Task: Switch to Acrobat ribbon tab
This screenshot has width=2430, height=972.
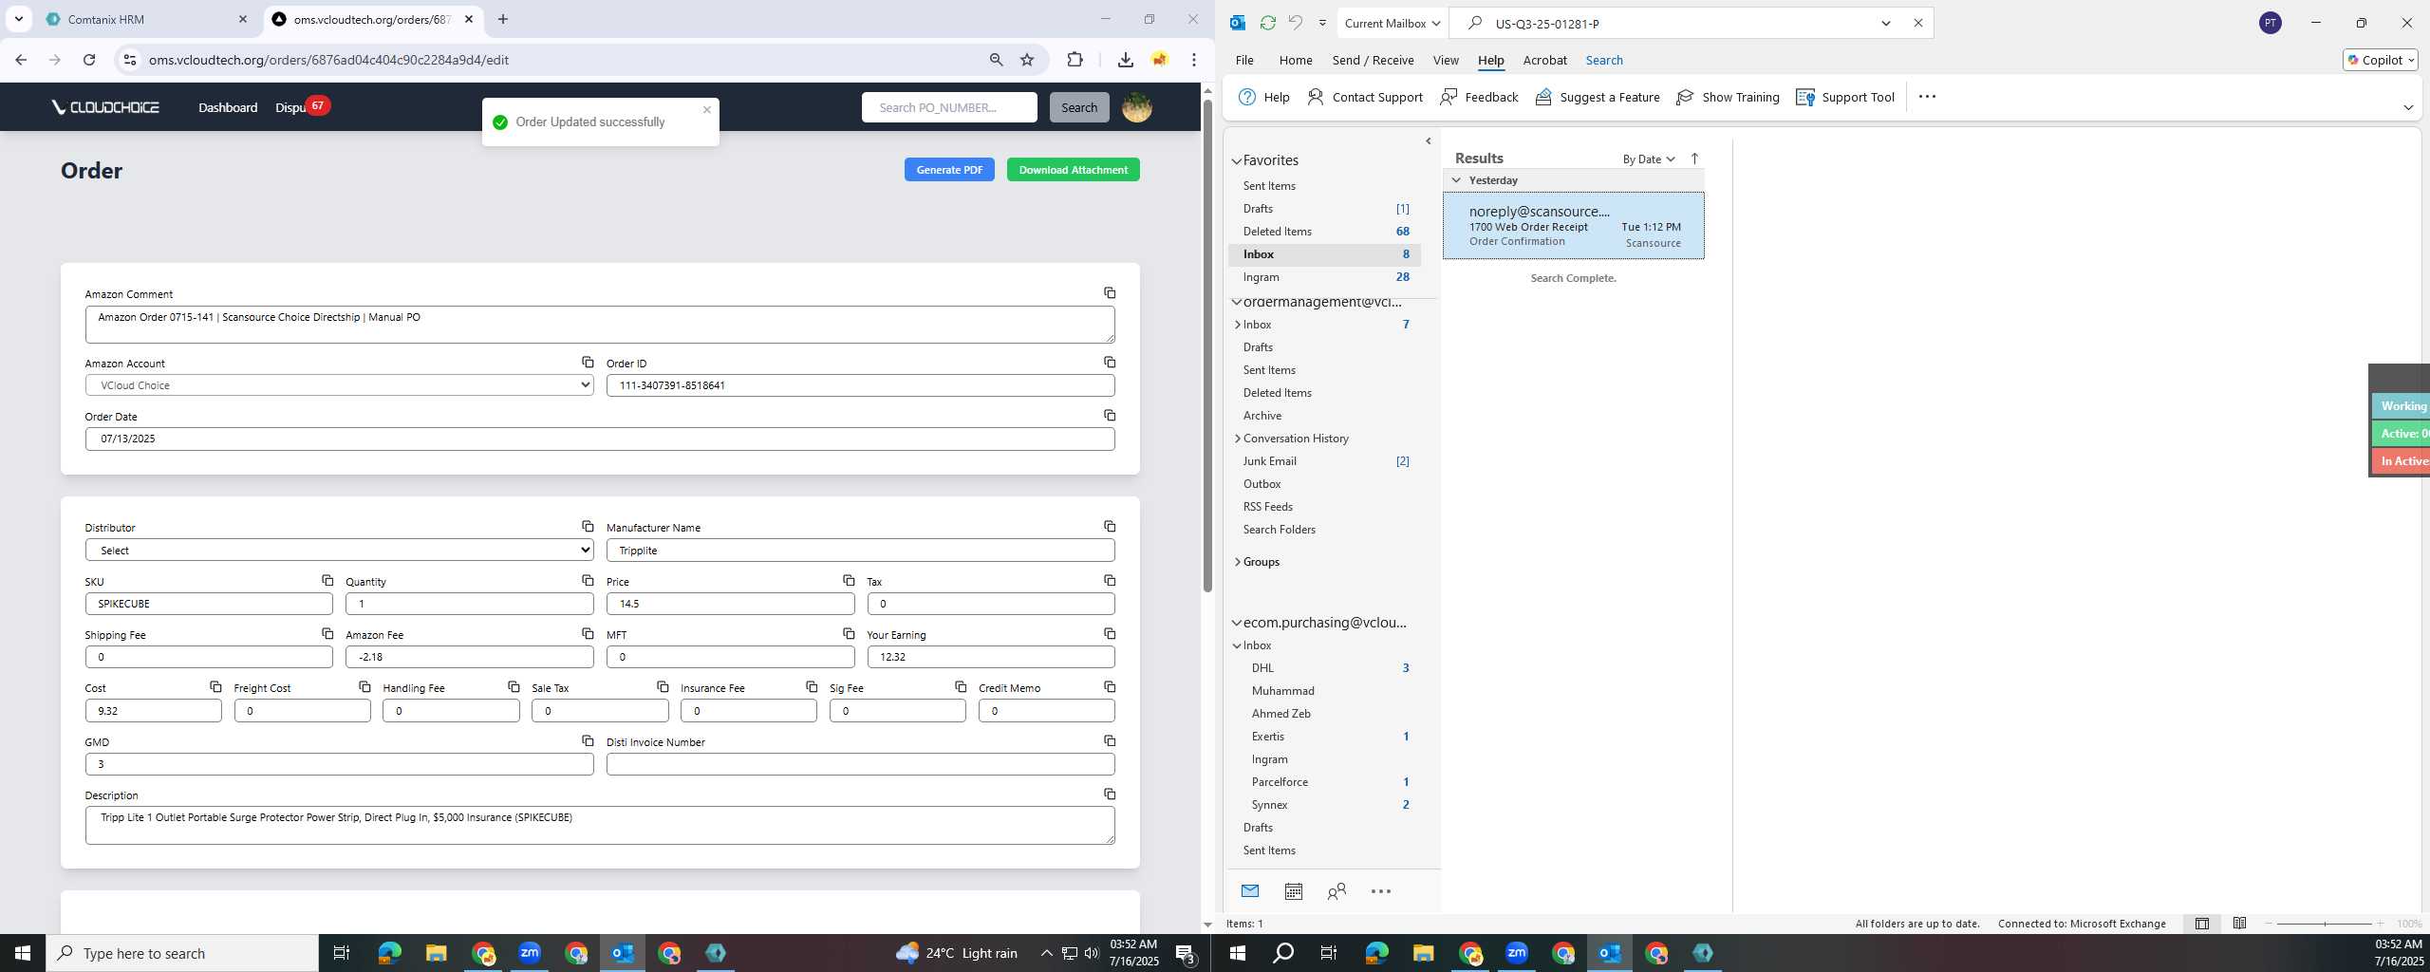Action: pyautogui.click(x=1544, y=60)
